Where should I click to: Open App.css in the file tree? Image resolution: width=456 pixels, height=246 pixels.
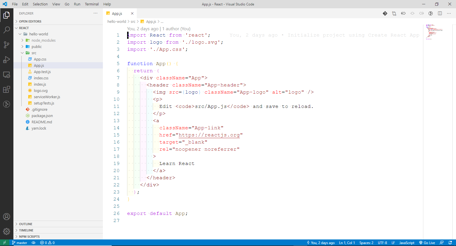[58, 59]
